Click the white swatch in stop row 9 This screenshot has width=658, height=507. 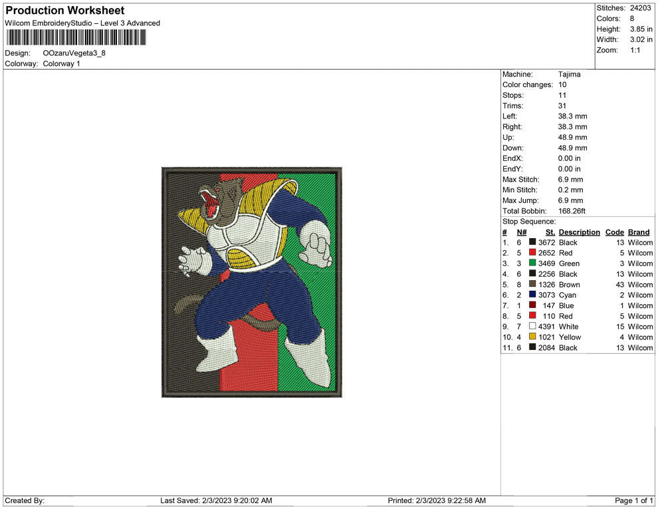(x=532, y=326)
